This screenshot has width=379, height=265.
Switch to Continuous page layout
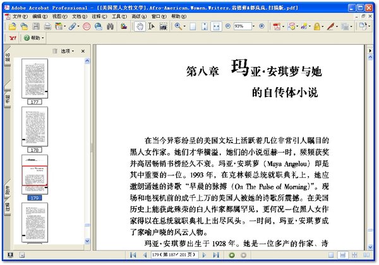pos(342,255)
